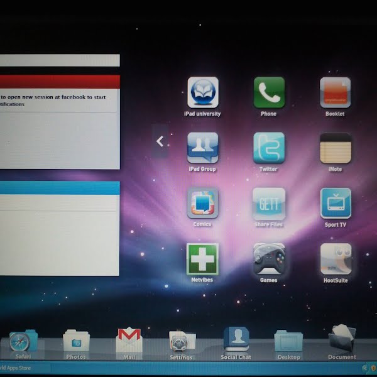The height and width of the screenshot is (377, 377).
Task: Open the Booklet app
Action: (x=335, y=93)
